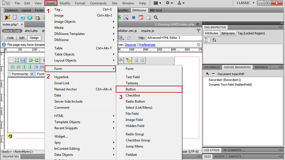Click the first film-strip icon in DMXzone toolbar
The height and width of the screenshot is (160, 285).
(7, 17)
